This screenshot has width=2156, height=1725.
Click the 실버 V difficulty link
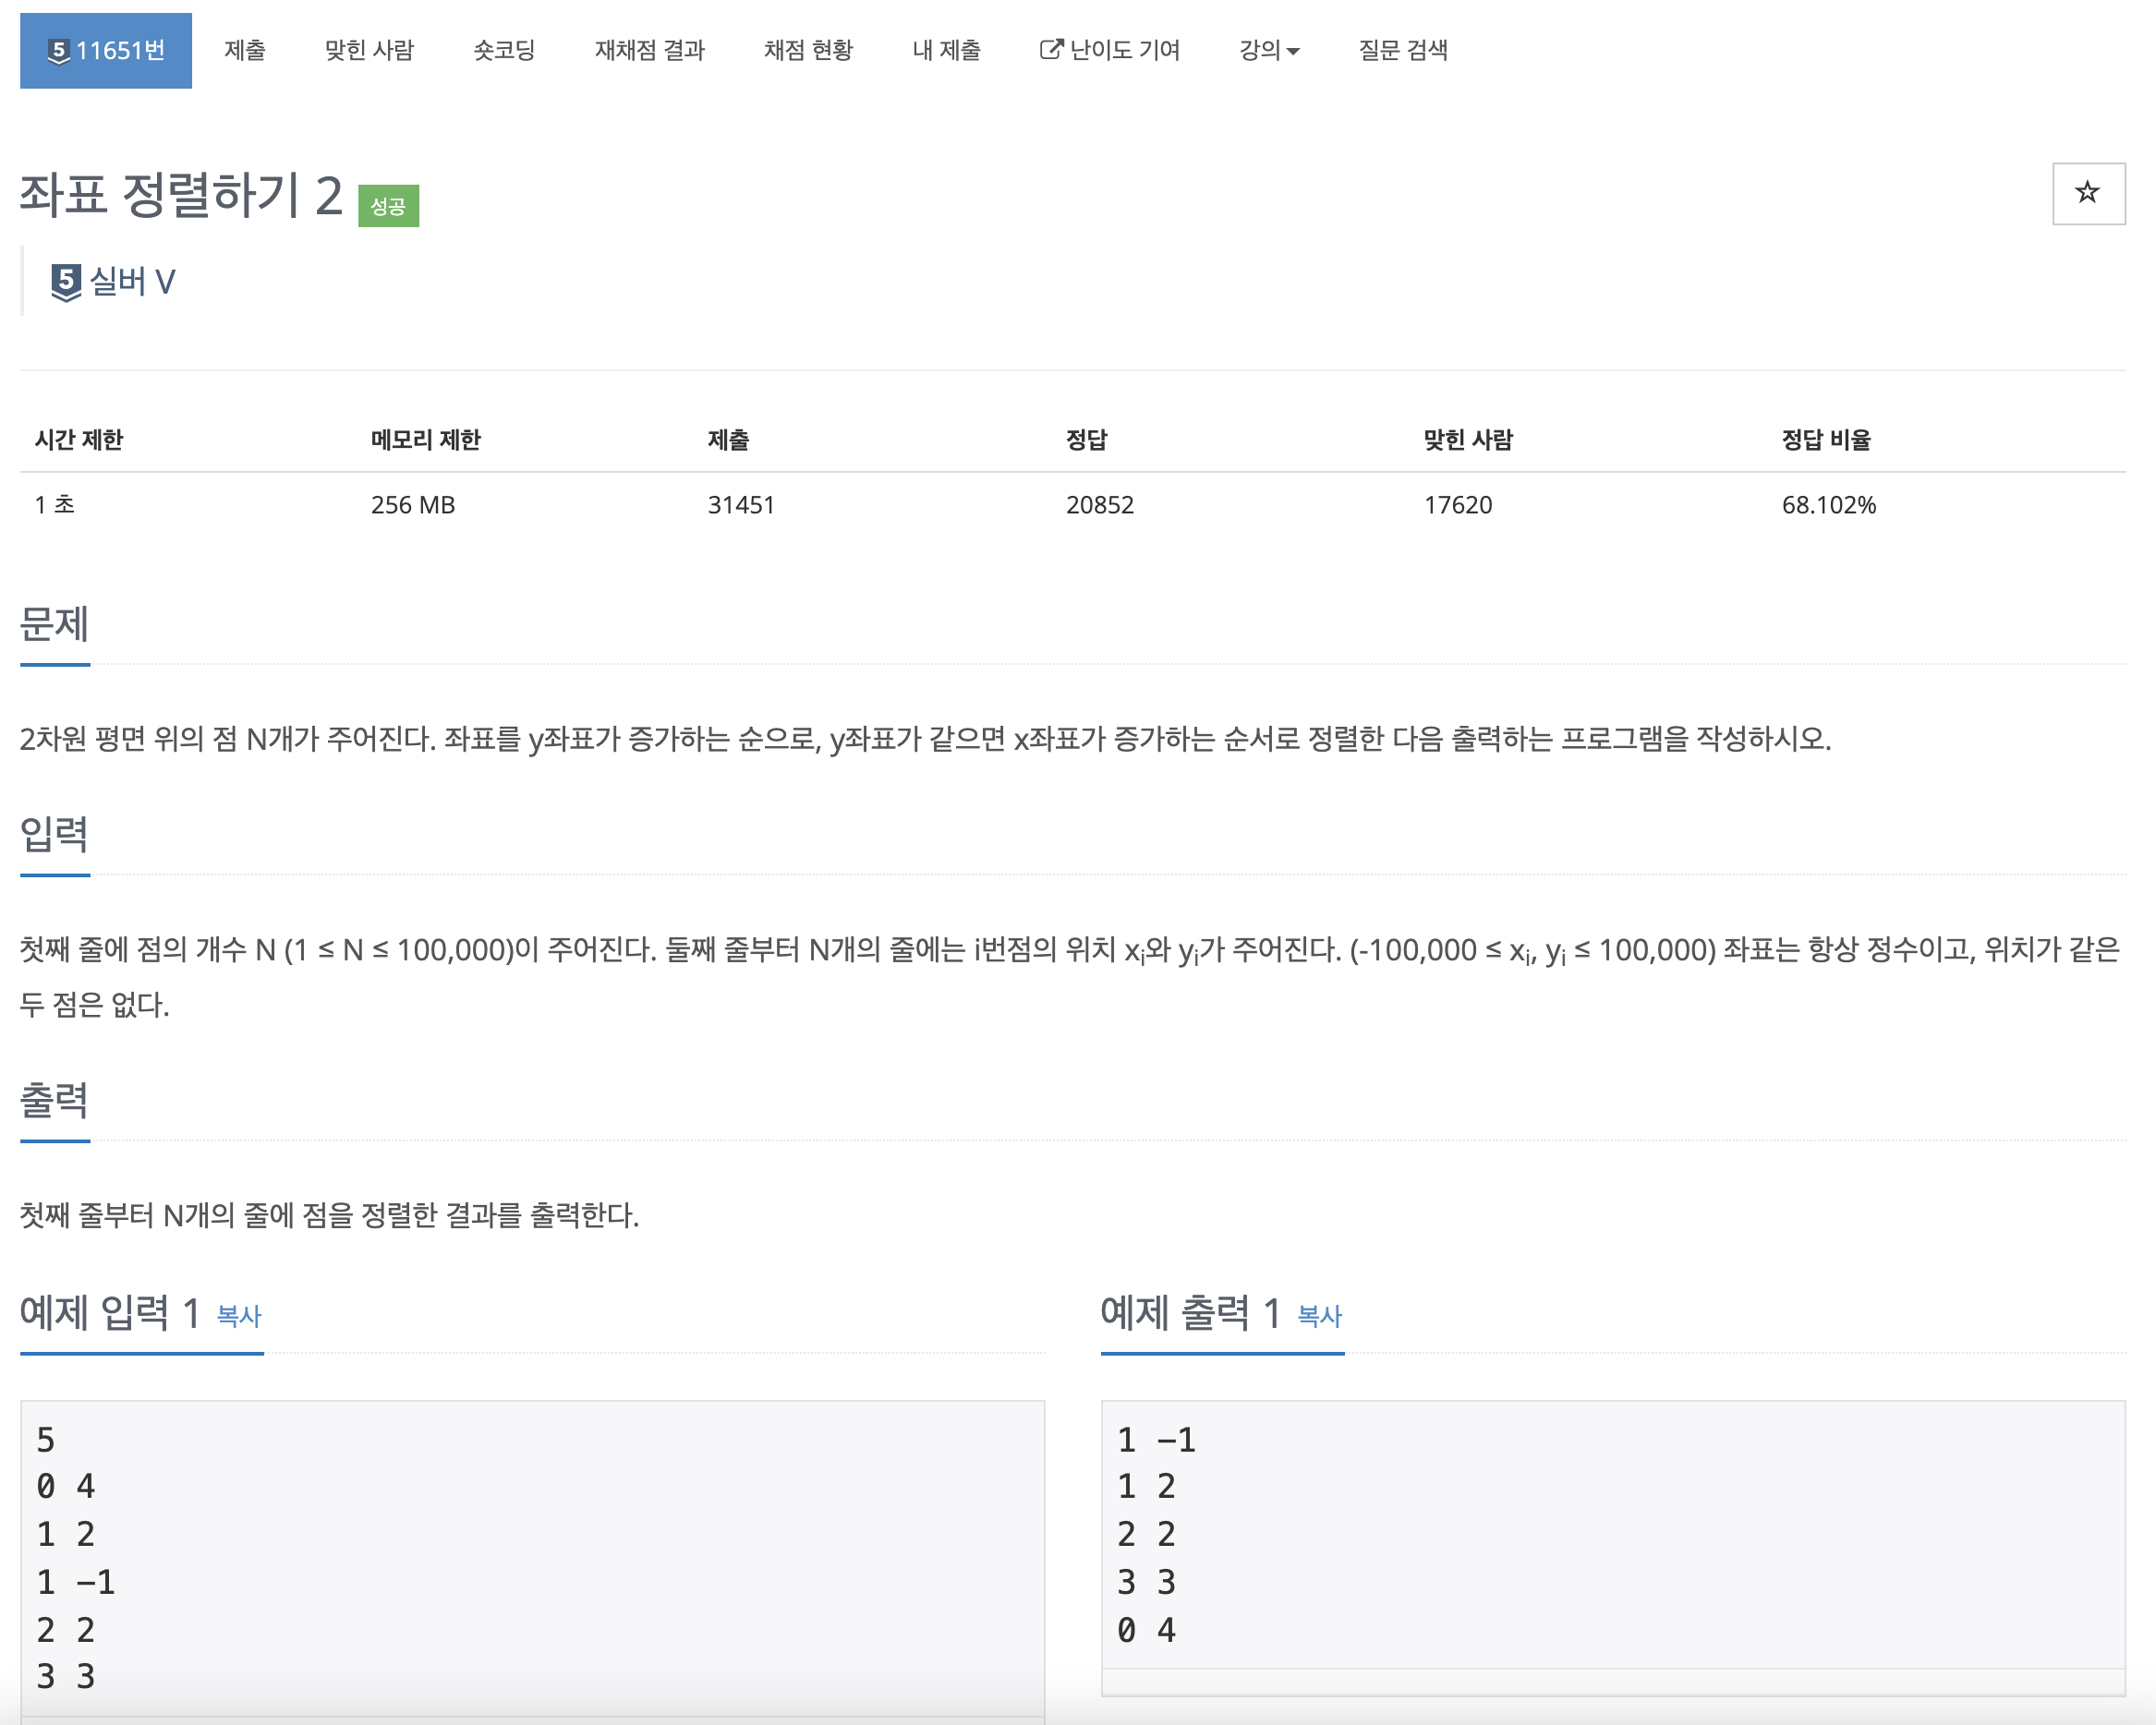coord(133,282)
